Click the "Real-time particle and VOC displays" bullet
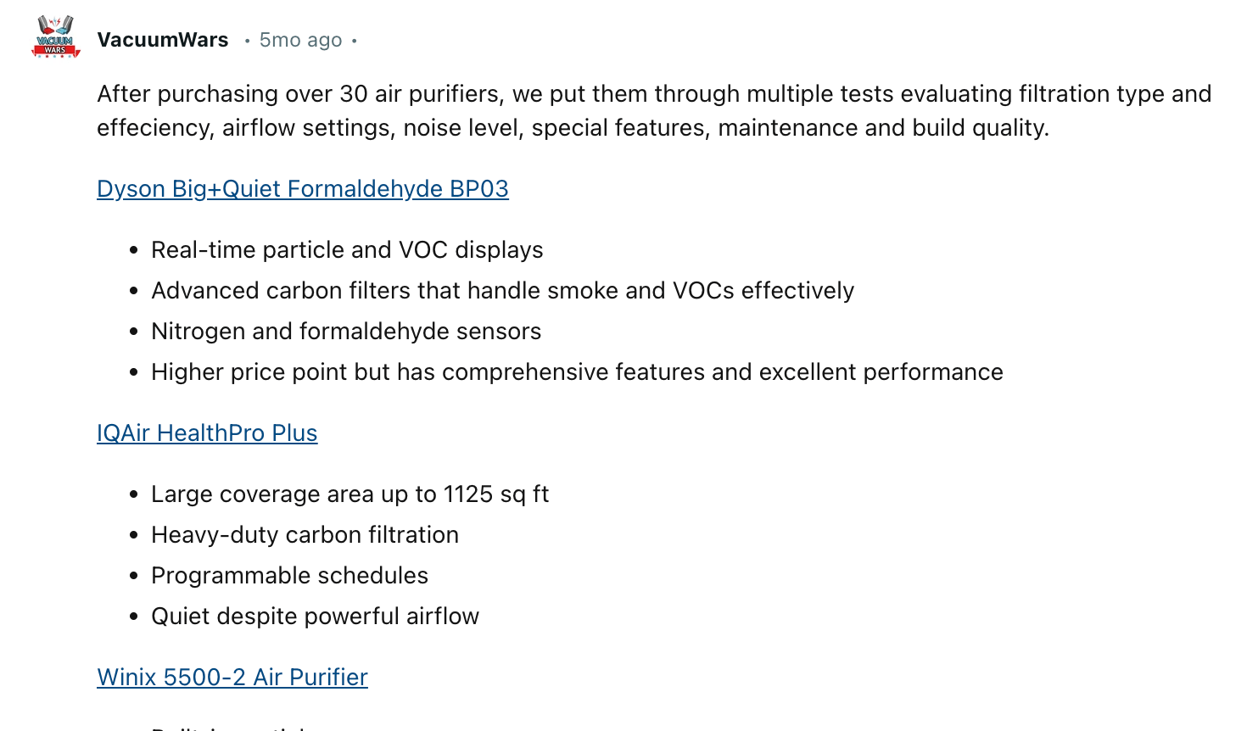Viewport: 1247px width, 731px height. coord(347,249)
